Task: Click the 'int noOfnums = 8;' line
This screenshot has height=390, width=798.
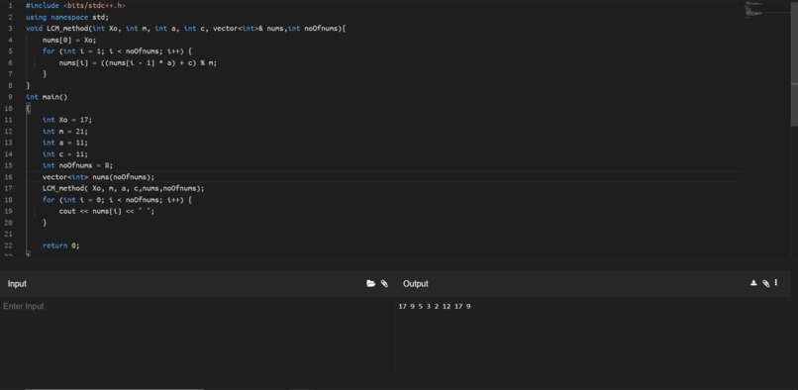Action: click(x=77, y=165)
